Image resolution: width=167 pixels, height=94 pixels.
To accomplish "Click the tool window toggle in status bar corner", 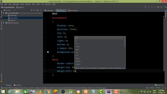I will coord(2,88).
